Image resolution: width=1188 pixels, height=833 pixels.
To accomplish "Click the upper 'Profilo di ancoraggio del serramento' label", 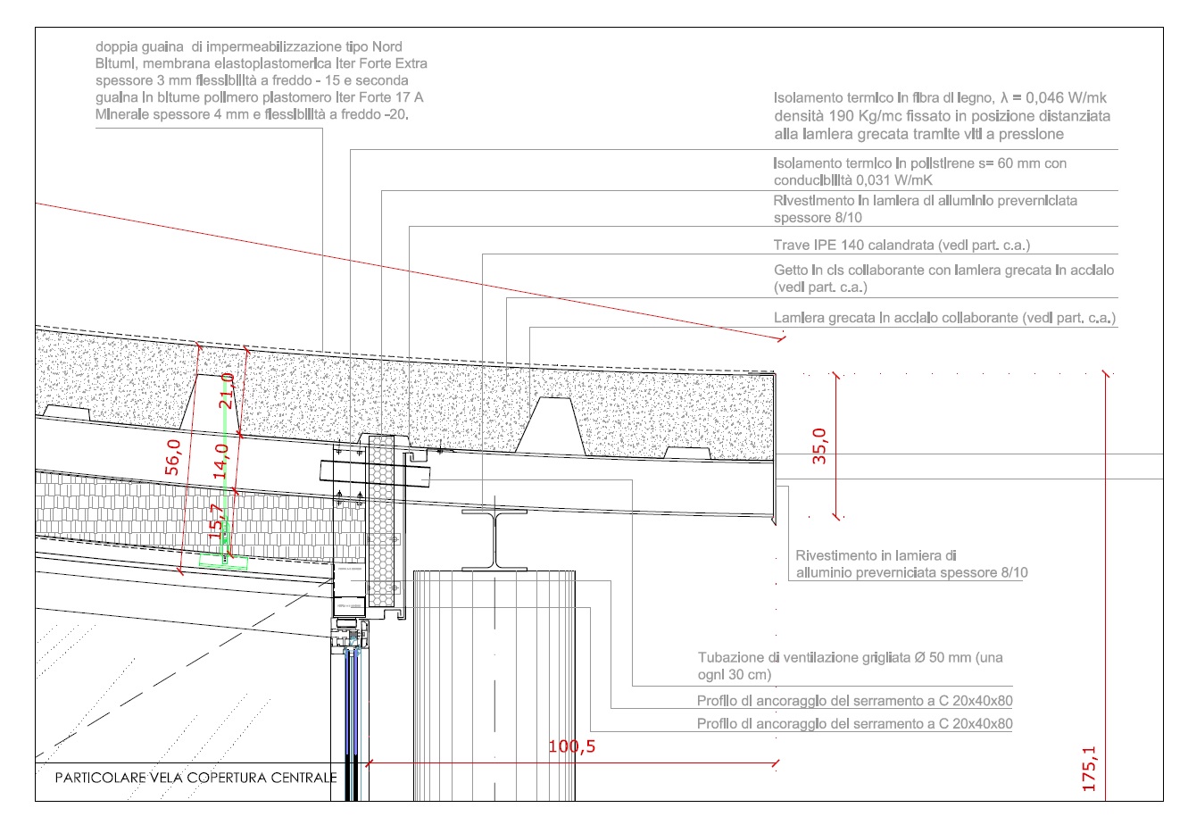I will coord(854,701).
